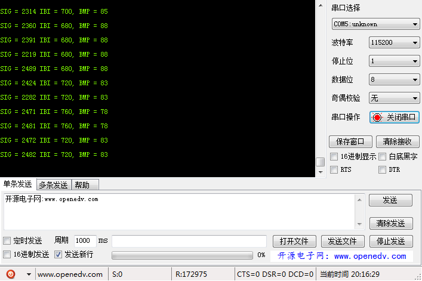Click the receive window scroll down arrow
The image size is (422, 281).
(x=321, y=172)
